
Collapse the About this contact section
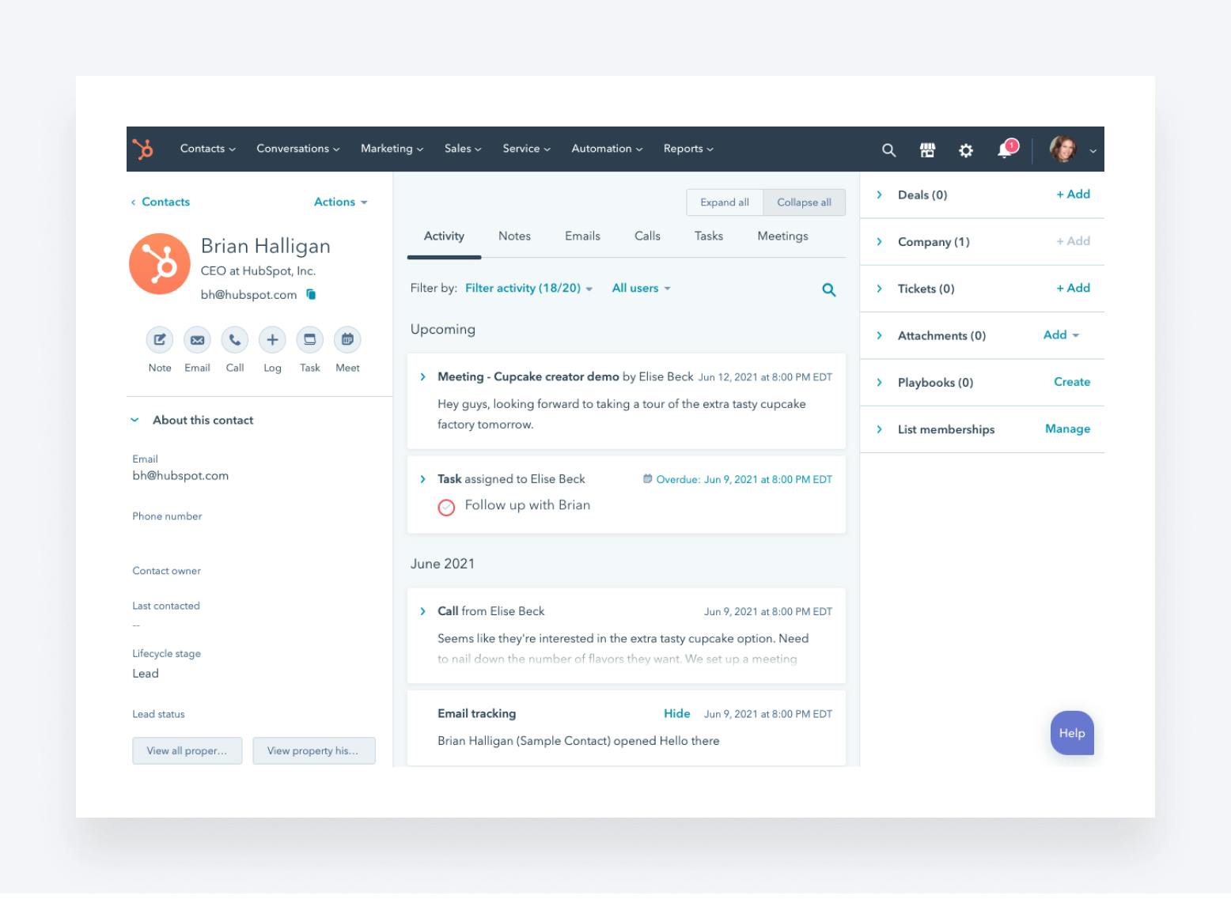[134, 420]
